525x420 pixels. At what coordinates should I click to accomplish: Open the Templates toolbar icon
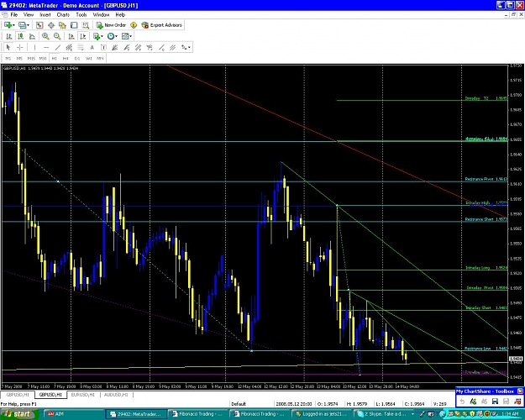125,36
